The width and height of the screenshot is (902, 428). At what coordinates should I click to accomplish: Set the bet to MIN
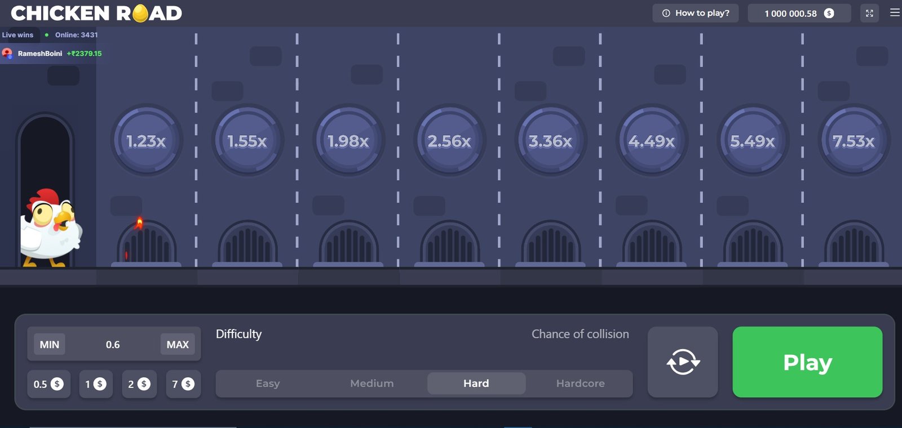[x=49, y=345]
